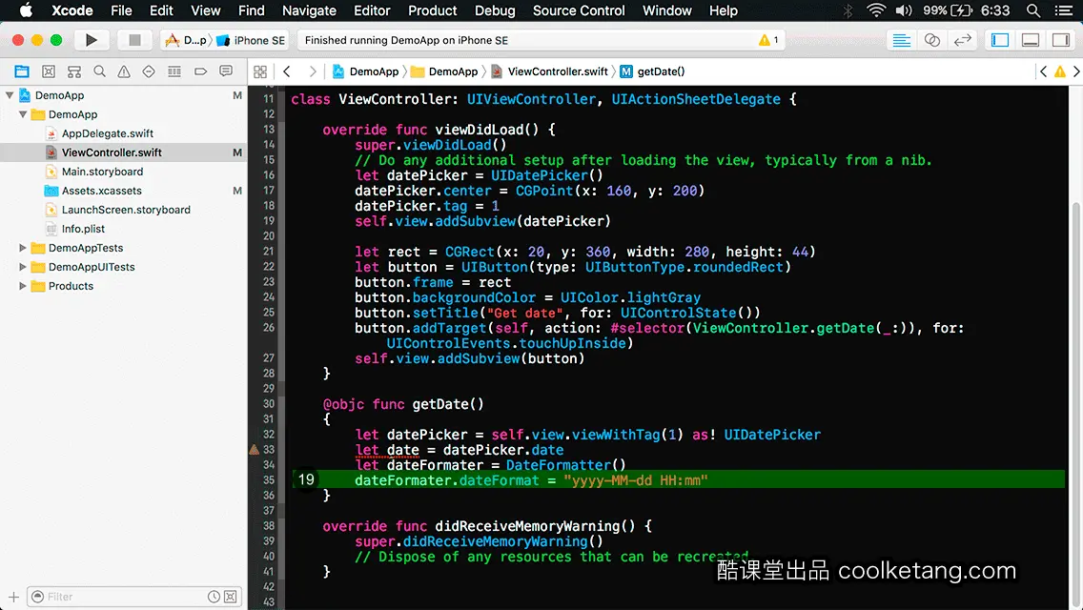Screen dimensions: 1083x610
Task: Open the Debug navigator
Action: tap(174, 71)
